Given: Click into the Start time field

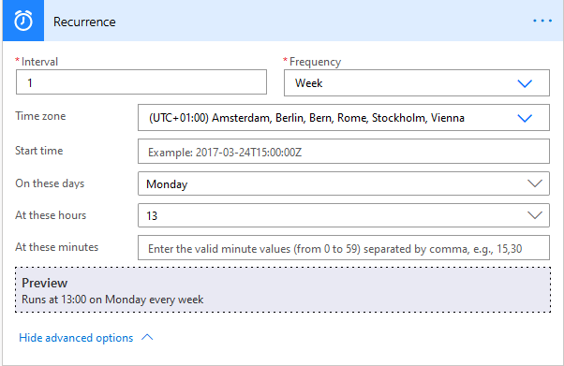Looking at the screenshot, I should tap(344, 152).
